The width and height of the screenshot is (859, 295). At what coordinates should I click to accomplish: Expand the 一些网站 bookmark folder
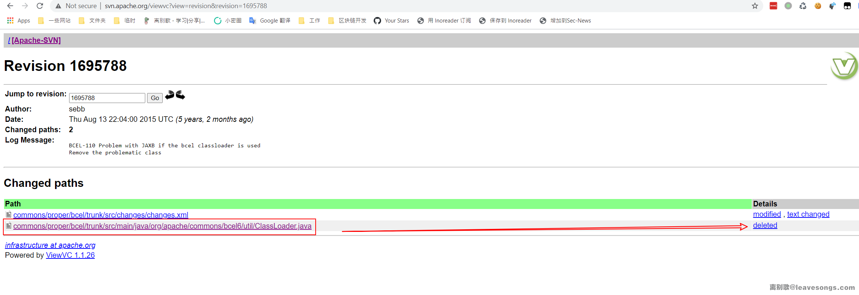(54, 21)
